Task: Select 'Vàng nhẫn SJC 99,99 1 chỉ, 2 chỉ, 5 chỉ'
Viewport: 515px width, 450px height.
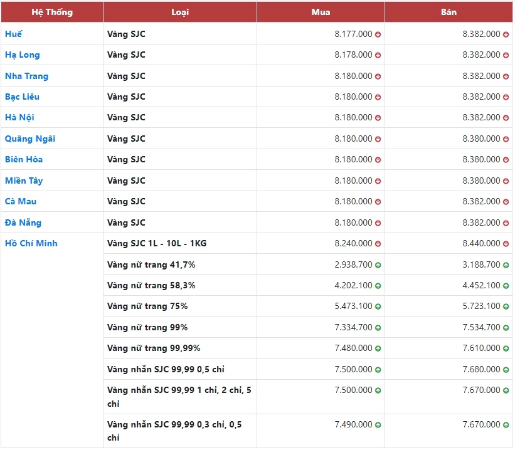Action: click(x=179, y=397)
